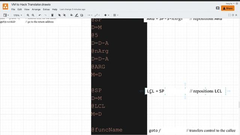Open the Help menu
The height and width of the screenshot is (135, 240).
click(x=55, y=9)
